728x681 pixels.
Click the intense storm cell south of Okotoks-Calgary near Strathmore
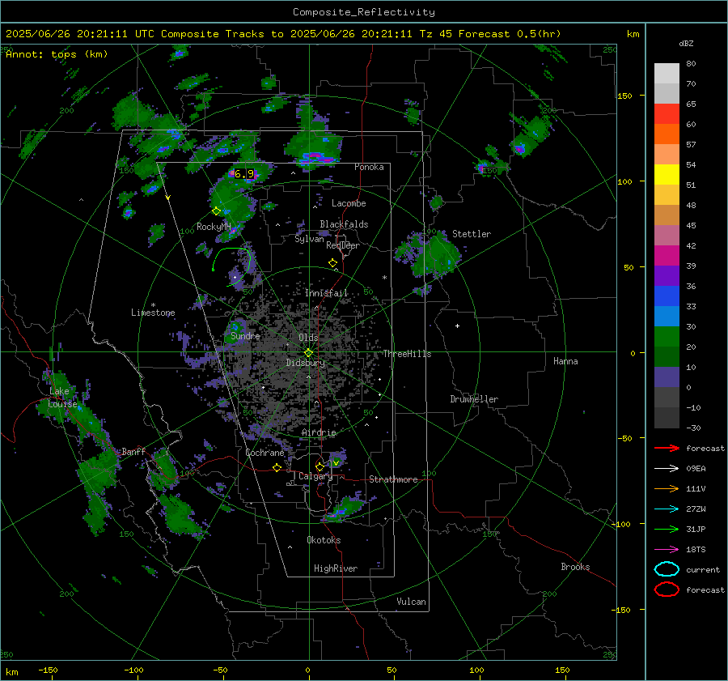(343, 509)
